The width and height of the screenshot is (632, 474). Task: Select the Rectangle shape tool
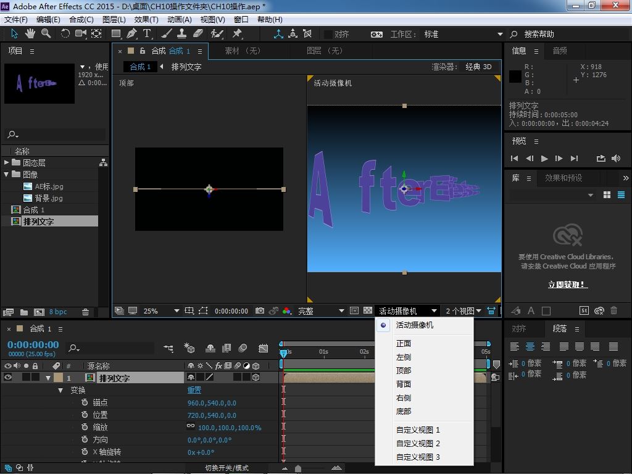coord(116,33)
